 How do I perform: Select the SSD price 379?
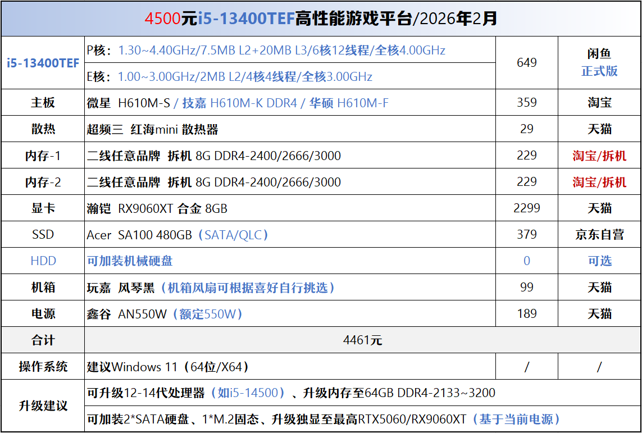(x=526, y=234)
